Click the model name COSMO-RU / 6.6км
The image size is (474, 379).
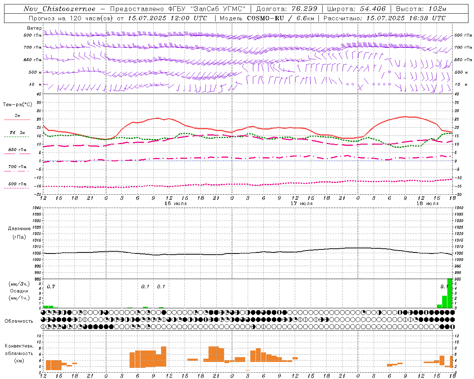tap(280, 18)
